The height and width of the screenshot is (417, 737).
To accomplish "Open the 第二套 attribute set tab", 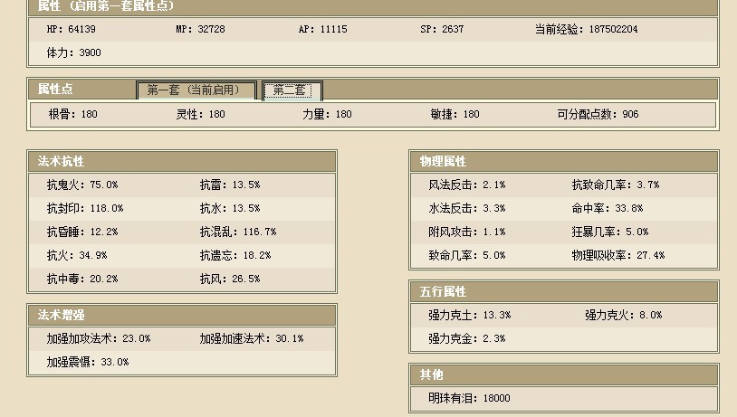I will pos(292,90).
